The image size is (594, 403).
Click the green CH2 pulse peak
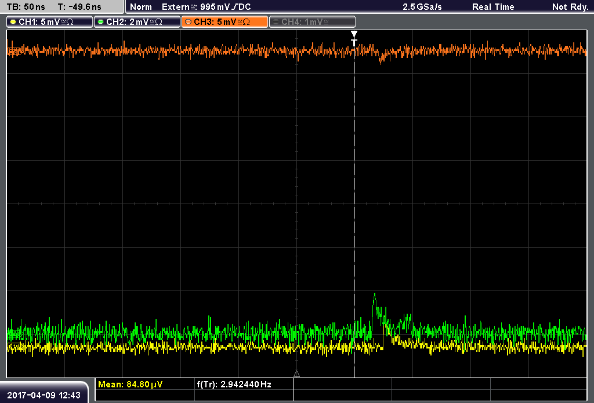pyautogui.click(x=375, y=295)
